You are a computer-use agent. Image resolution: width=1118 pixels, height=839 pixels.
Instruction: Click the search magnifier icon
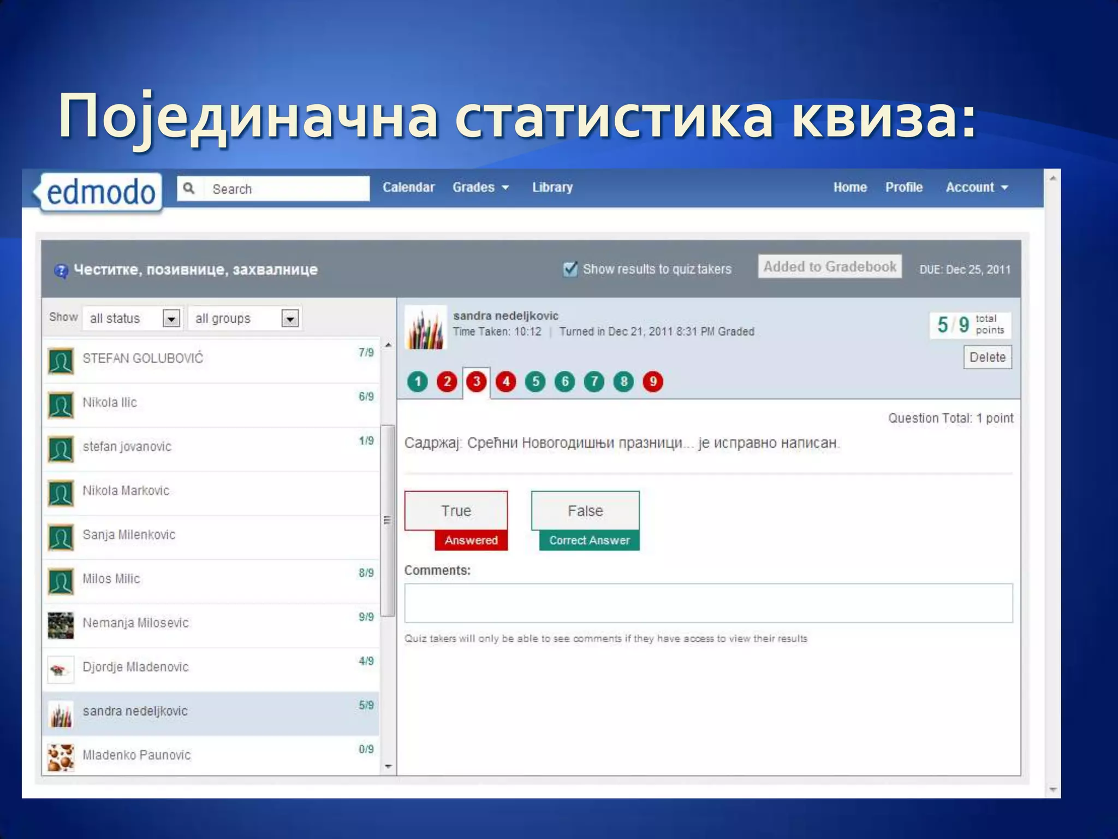189,188
